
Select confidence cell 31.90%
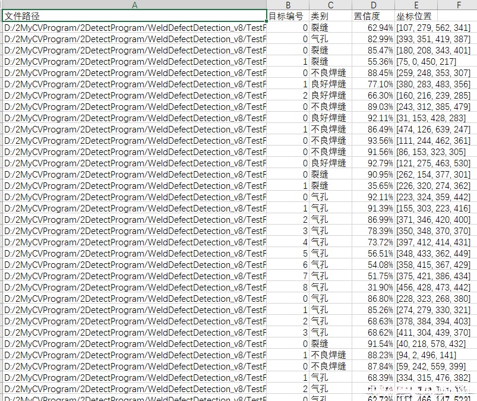374,287
